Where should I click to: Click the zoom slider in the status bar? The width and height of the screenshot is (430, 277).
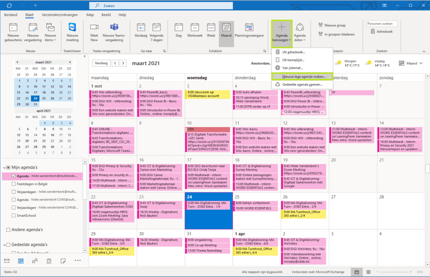[x=394, y=272]
